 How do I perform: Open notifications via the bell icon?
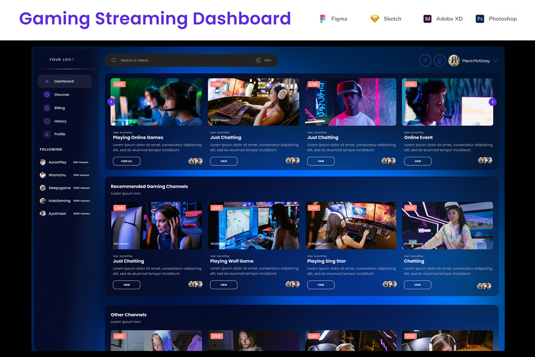pyautogui.click(x=439, y=60)
